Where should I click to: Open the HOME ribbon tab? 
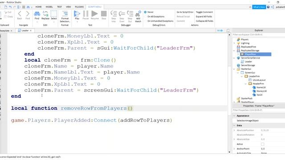pos(38,7)
